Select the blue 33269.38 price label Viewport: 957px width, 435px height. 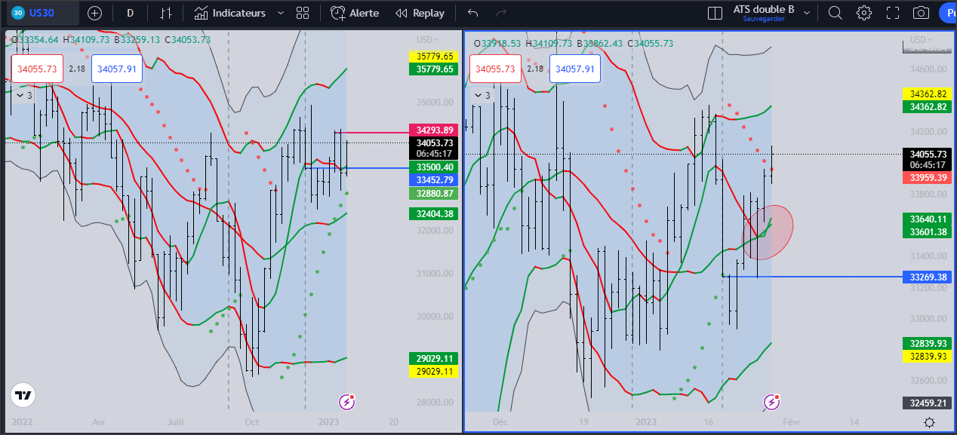pos(927,277)
